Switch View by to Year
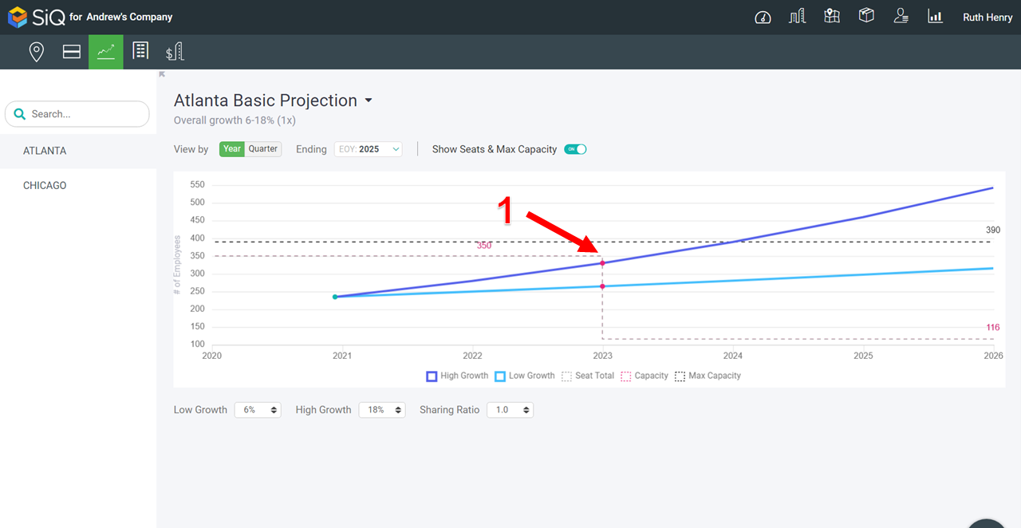The height and width of the screenshot is (528, 1021). pos(232,149)
